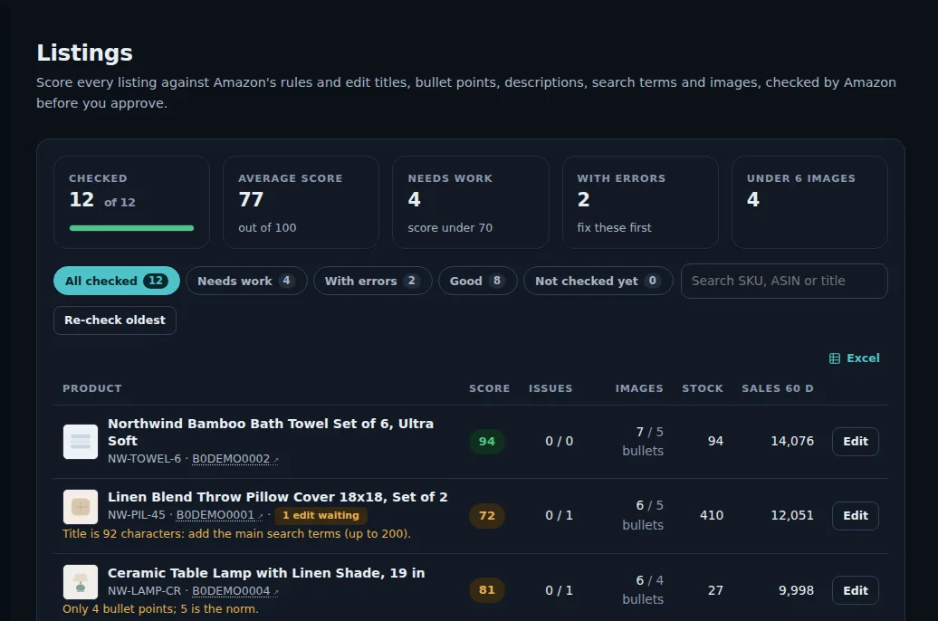The width and height of the screenshot is (938, 621).
Task: Switch to the With errors filter
Action: [373, 281]
